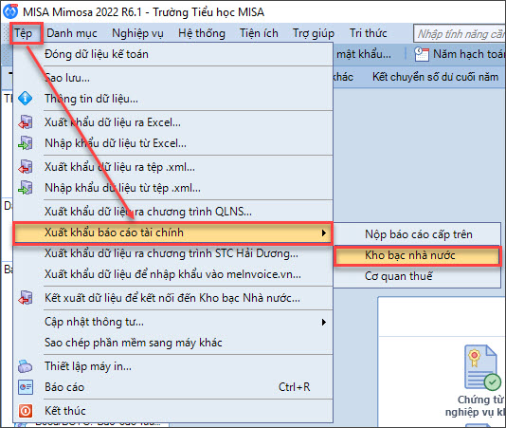Click the printer icon beside Thiết lập máy in
The image size is (506, 428).
[26, 366]
